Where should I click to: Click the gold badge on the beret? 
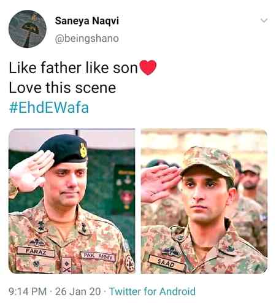tap(83, 150)
